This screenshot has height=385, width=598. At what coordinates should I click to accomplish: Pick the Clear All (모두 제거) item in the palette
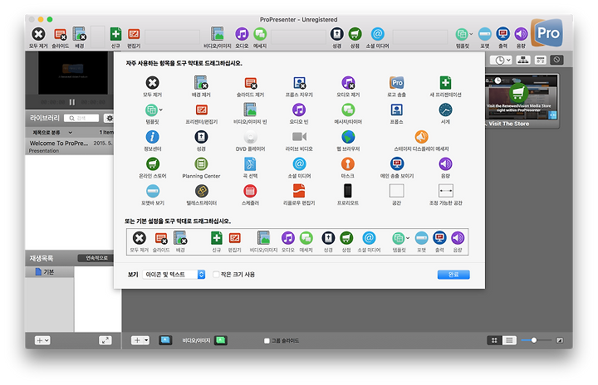pos(152,86)
